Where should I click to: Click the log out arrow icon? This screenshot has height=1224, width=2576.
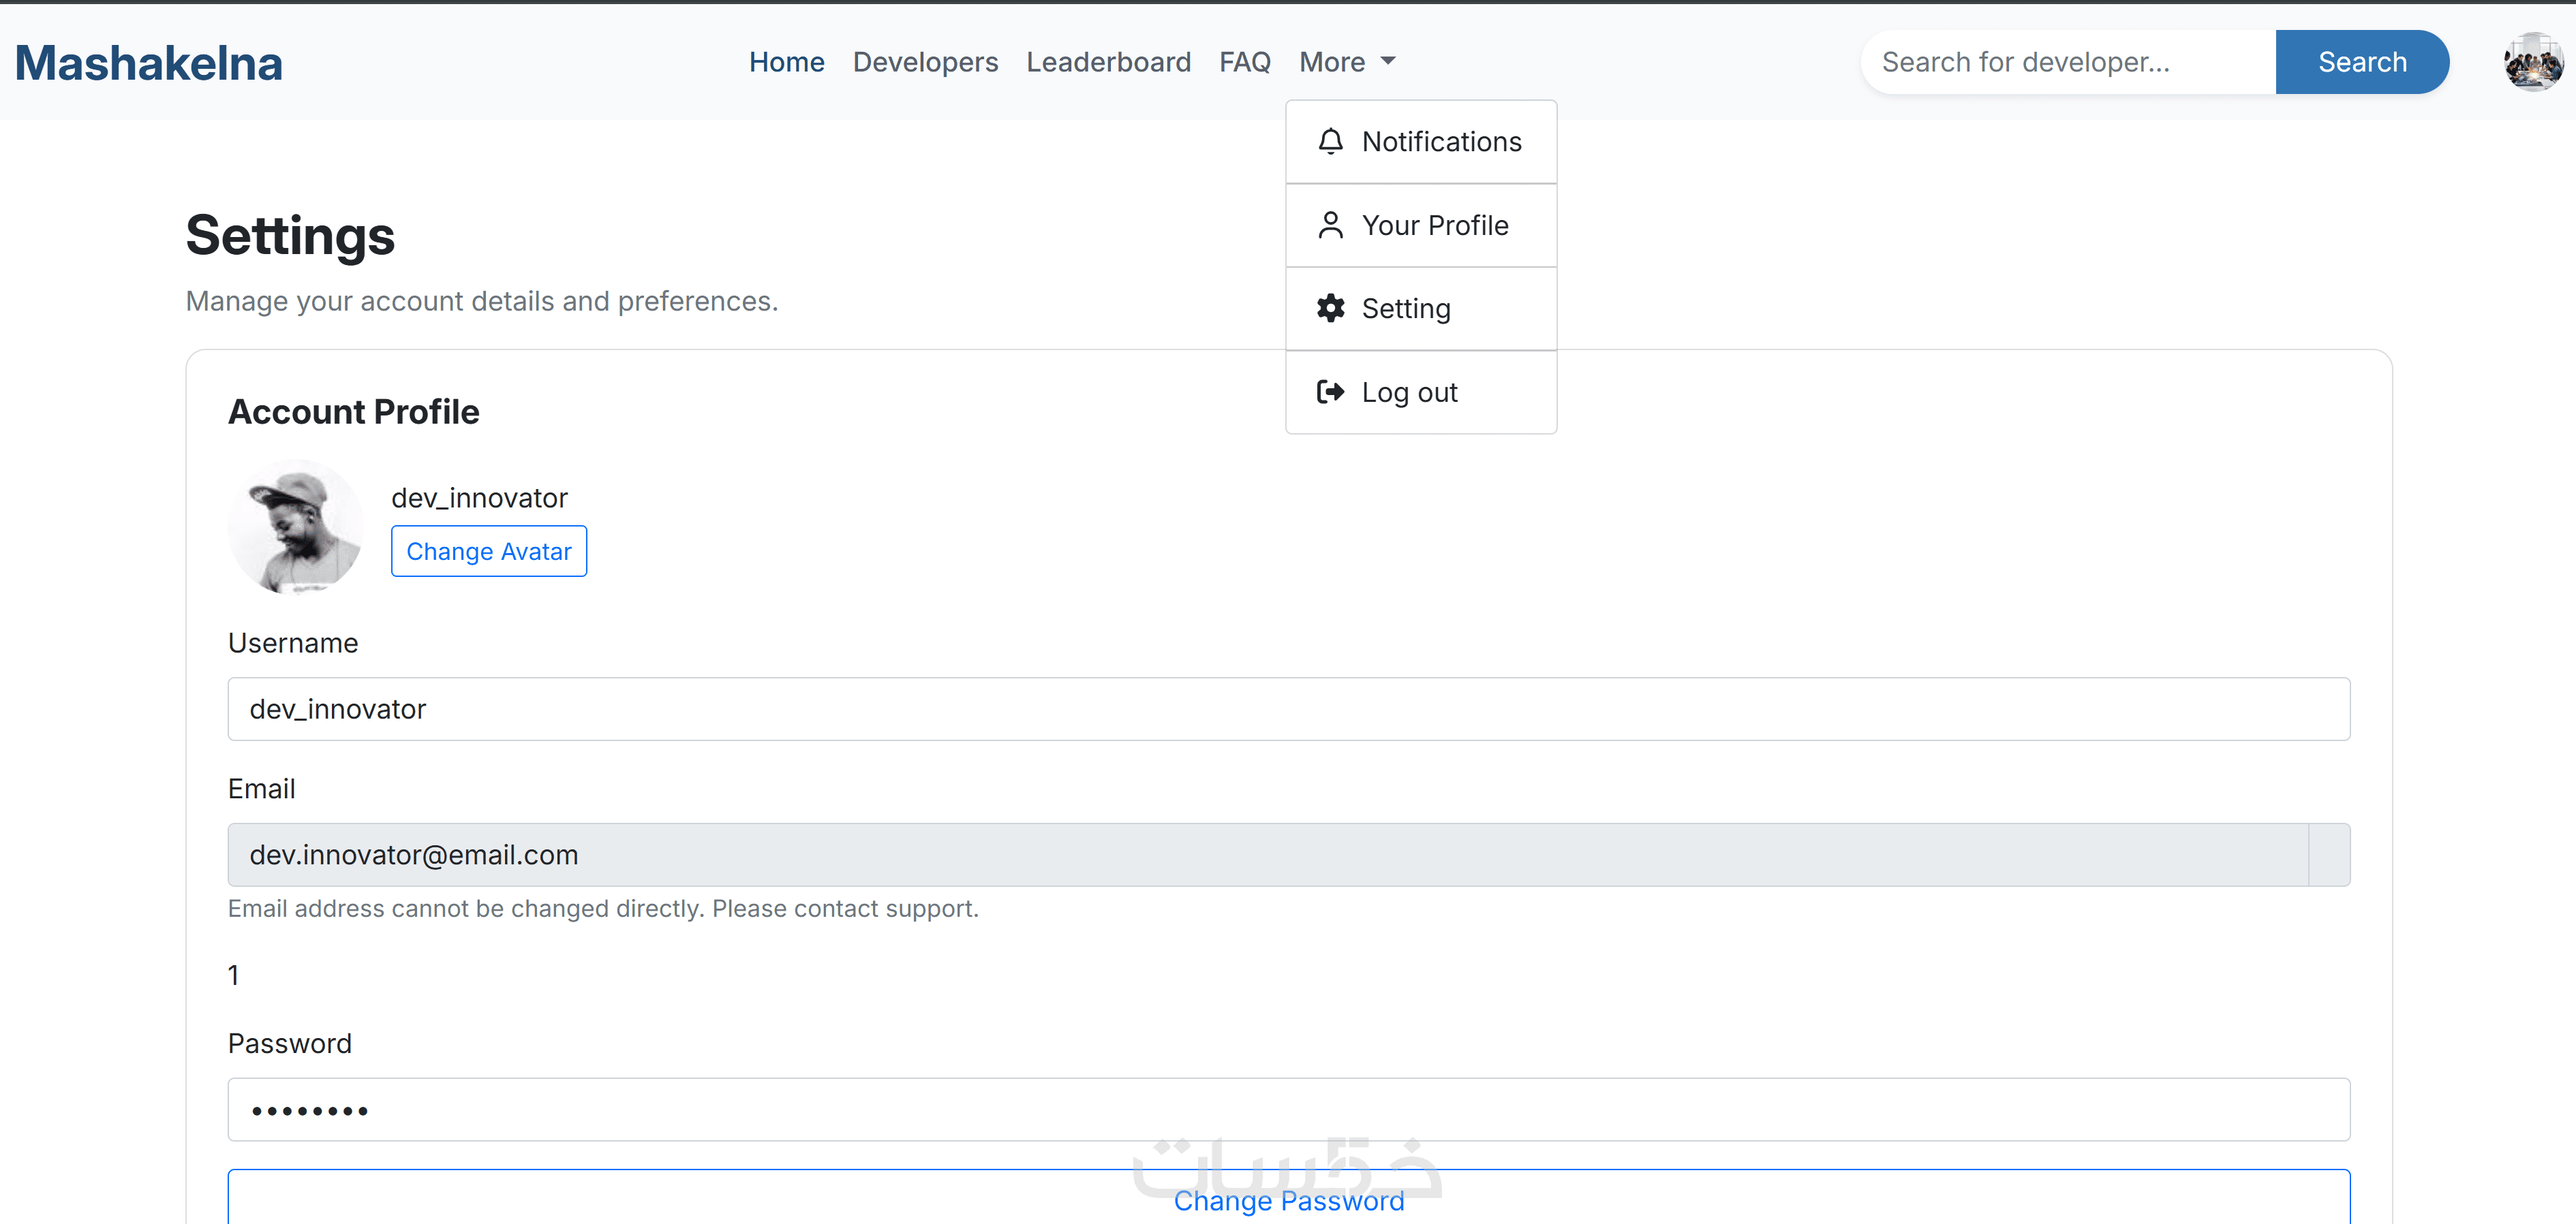click(1330, 393)
